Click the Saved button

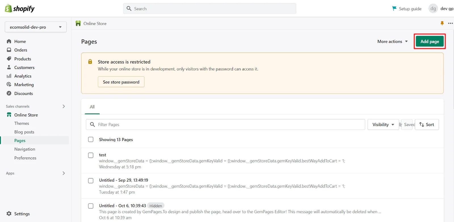pyautogui.click(x=407, y=124)
